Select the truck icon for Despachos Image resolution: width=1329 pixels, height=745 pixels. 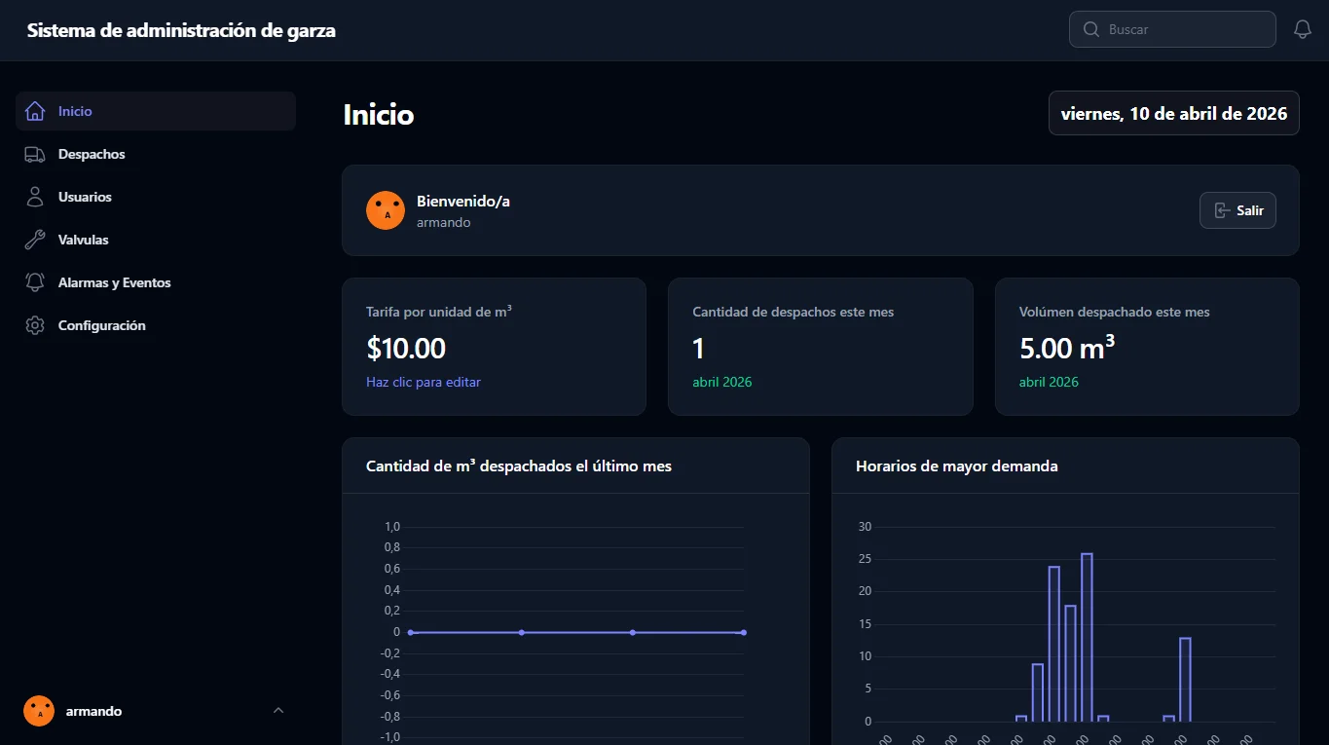(x=35, y=154)
